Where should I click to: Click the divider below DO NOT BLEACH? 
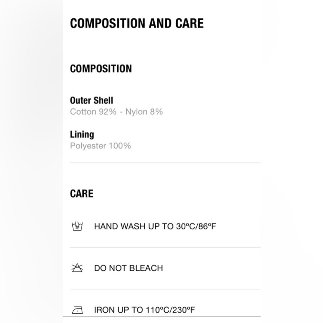165,289
